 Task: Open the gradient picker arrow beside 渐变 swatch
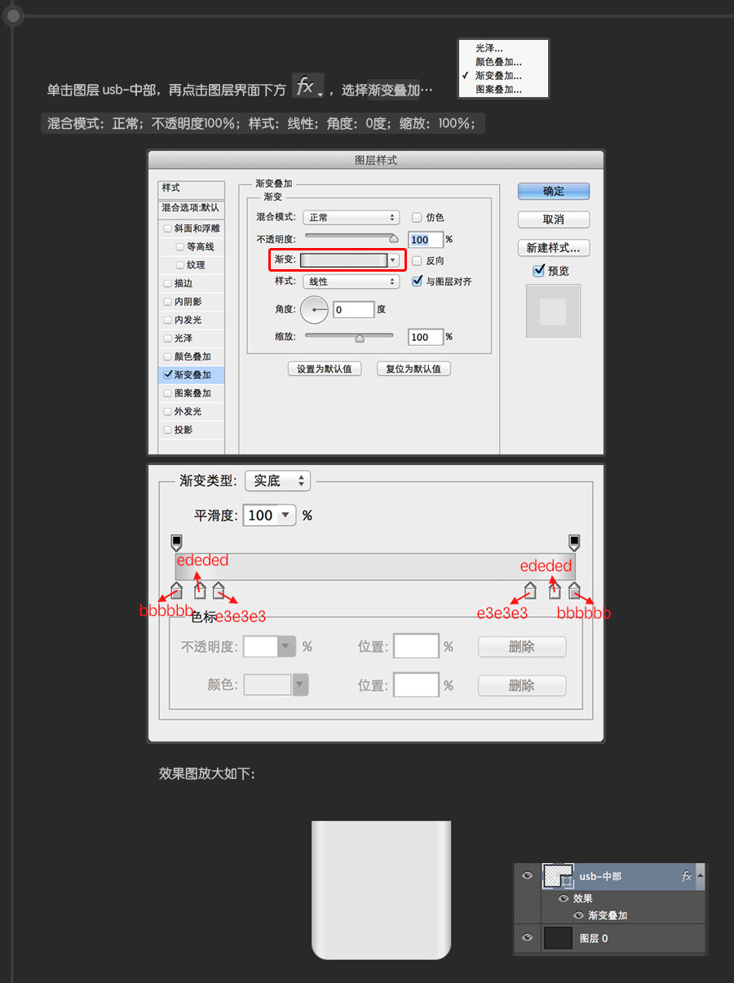click(x=393, y=260)
